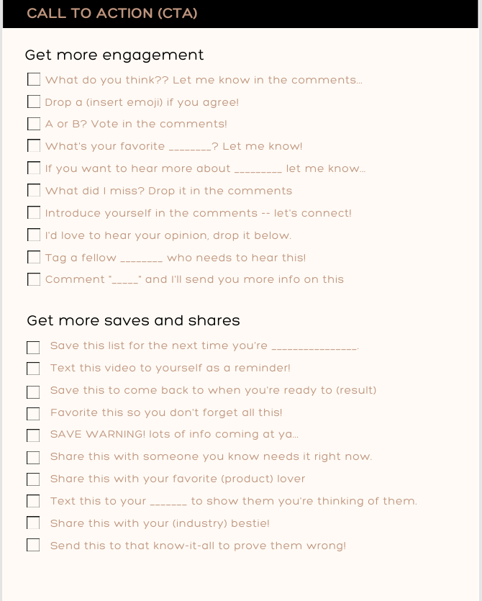This screenshot has width=482, height=601.
Task: Tick the "What did I miss?" checkbox
Action: click(x=34, y=190)
